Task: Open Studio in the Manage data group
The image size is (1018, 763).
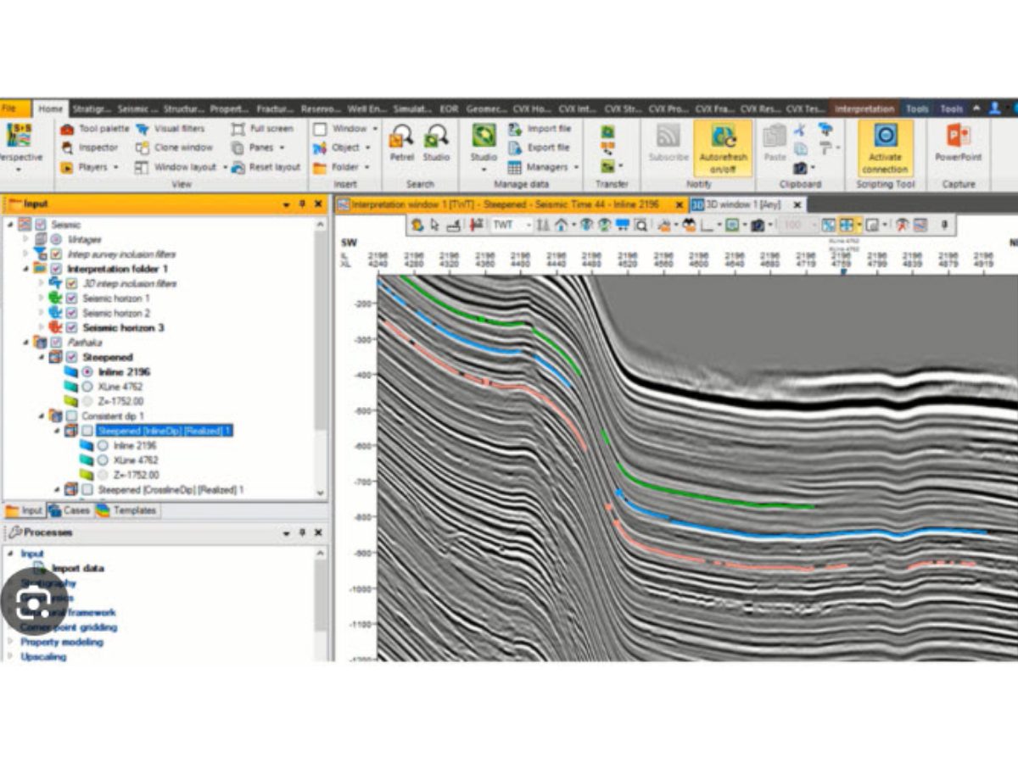Action: [484, 146]
